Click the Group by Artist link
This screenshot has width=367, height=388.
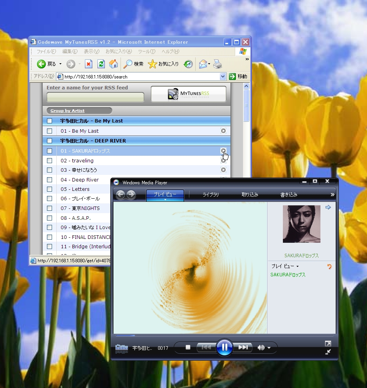(67, 110)
